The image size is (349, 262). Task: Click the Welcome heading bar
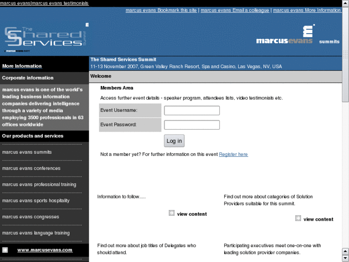pos(216,76)
